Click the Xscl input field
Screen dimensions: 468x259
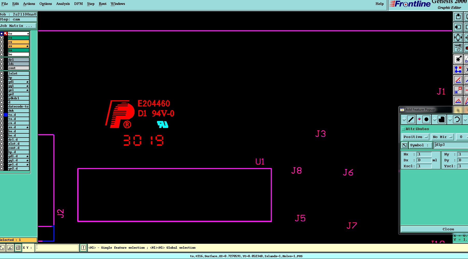click(424, 166)
